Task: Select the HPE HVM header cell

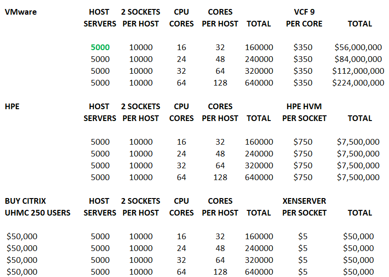Action: click(304, 106)
